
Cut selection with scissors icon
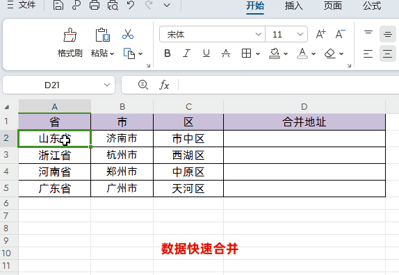[x=128, y=34]
